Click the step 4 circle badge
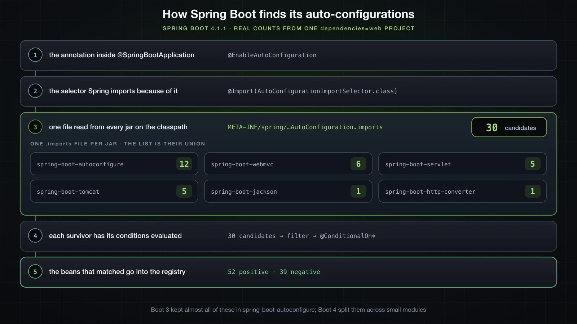Screen dimensions: 577x324 [35, 236]
